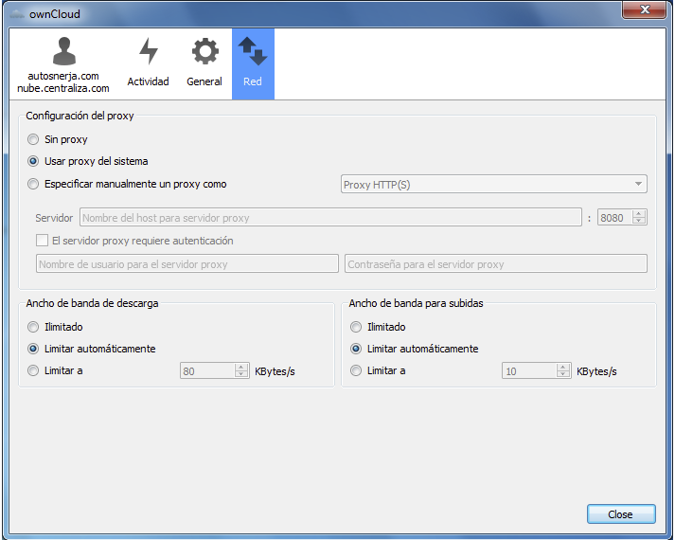This screenshot has width=675, height=540.
Task: Click the proxy username input field
Action: 187,264
